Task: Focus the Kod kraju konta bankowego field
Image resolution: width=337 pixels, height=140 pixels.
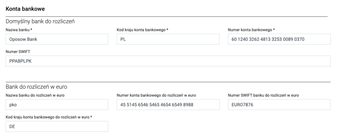Action: coord(168,40)
